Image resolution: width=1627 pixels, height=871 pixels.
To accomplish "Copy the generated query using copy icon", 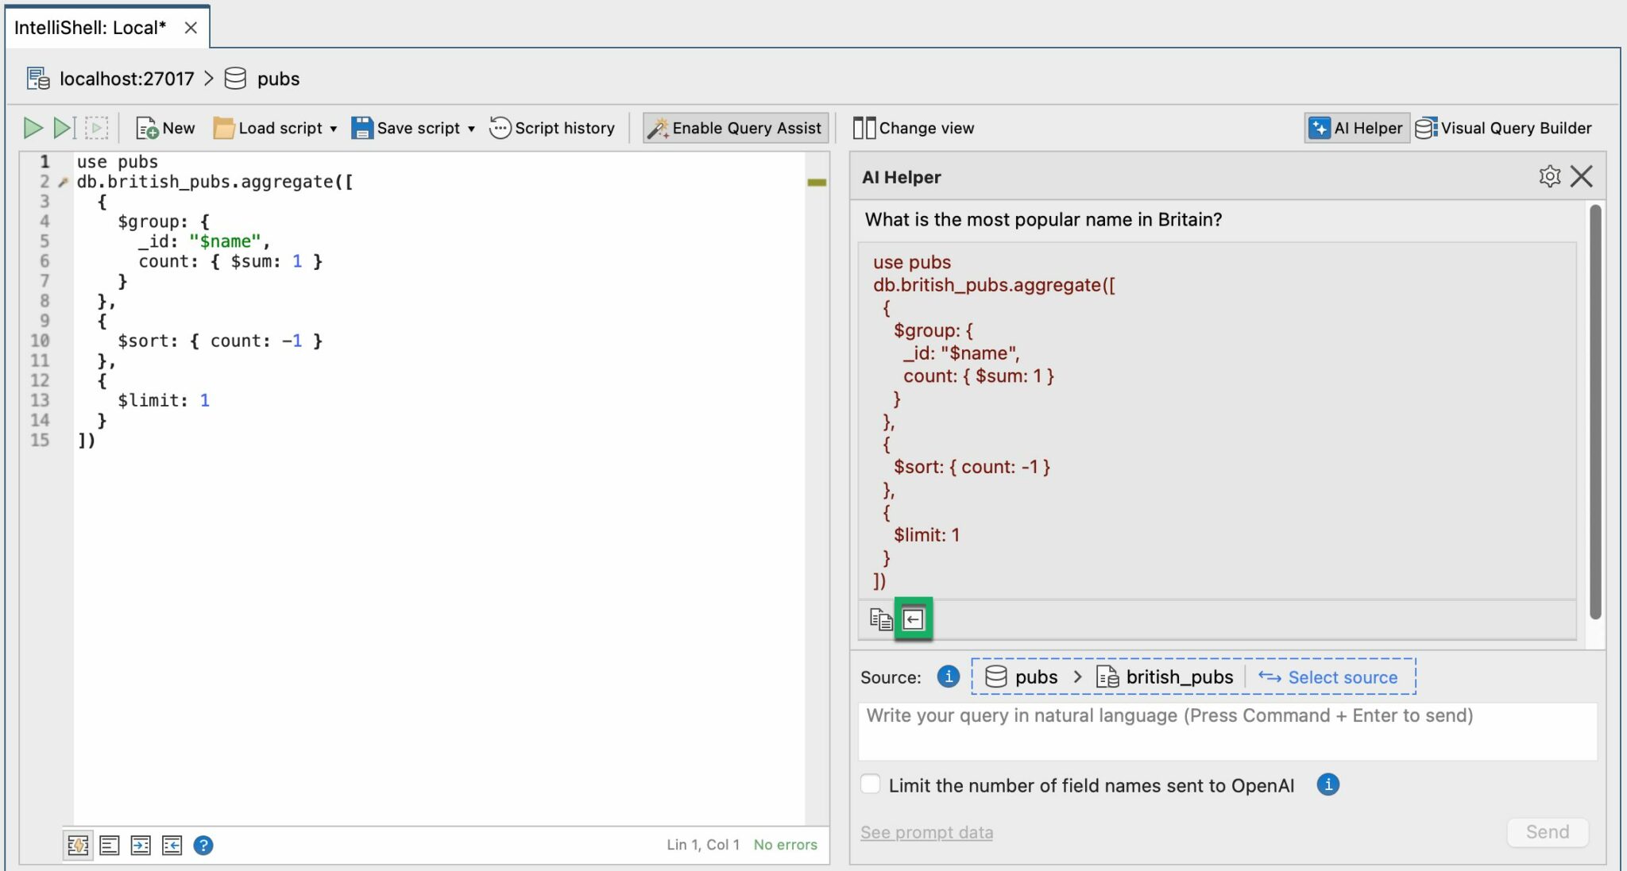I will coord(880,619).
